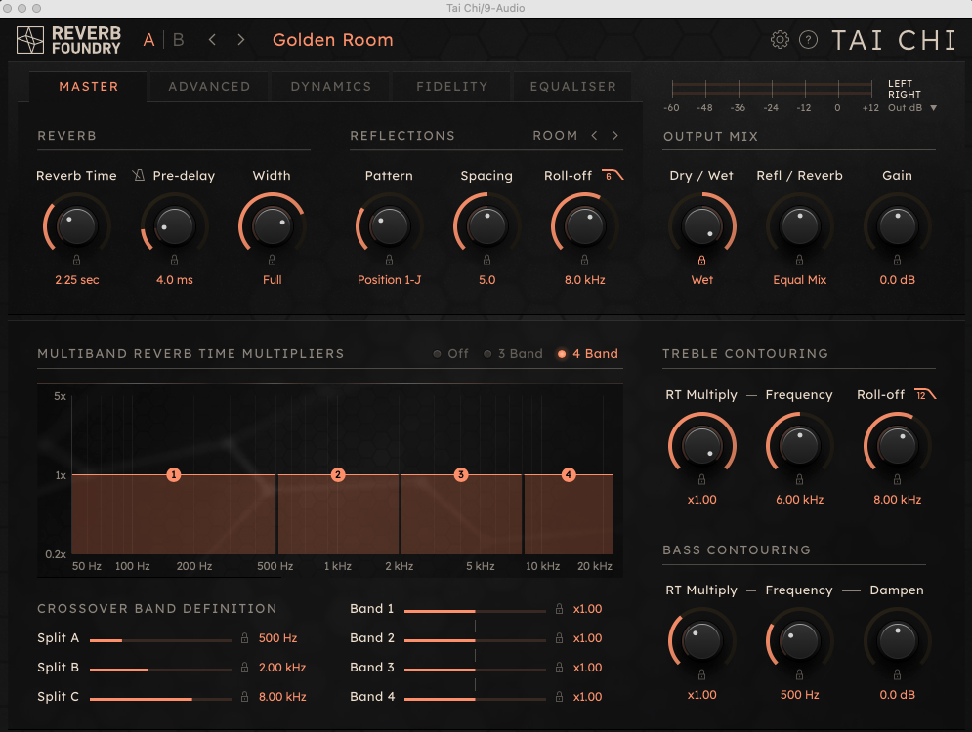Viewport: 972px width, 732px height.
Task: Toggle the lock under Reverb Time knob
Action: (x=77, y=260)
